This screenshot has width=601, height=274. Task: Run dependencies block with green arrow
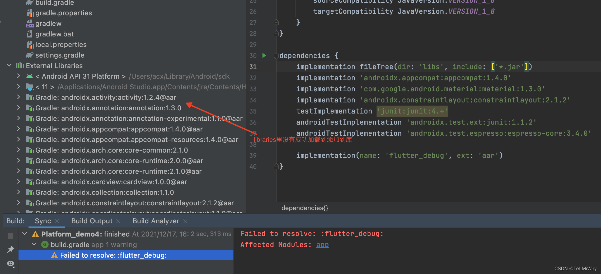pos(264,55)
